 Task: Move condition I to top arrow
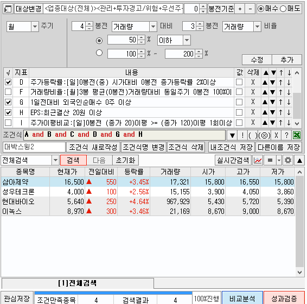coord(281,123)
